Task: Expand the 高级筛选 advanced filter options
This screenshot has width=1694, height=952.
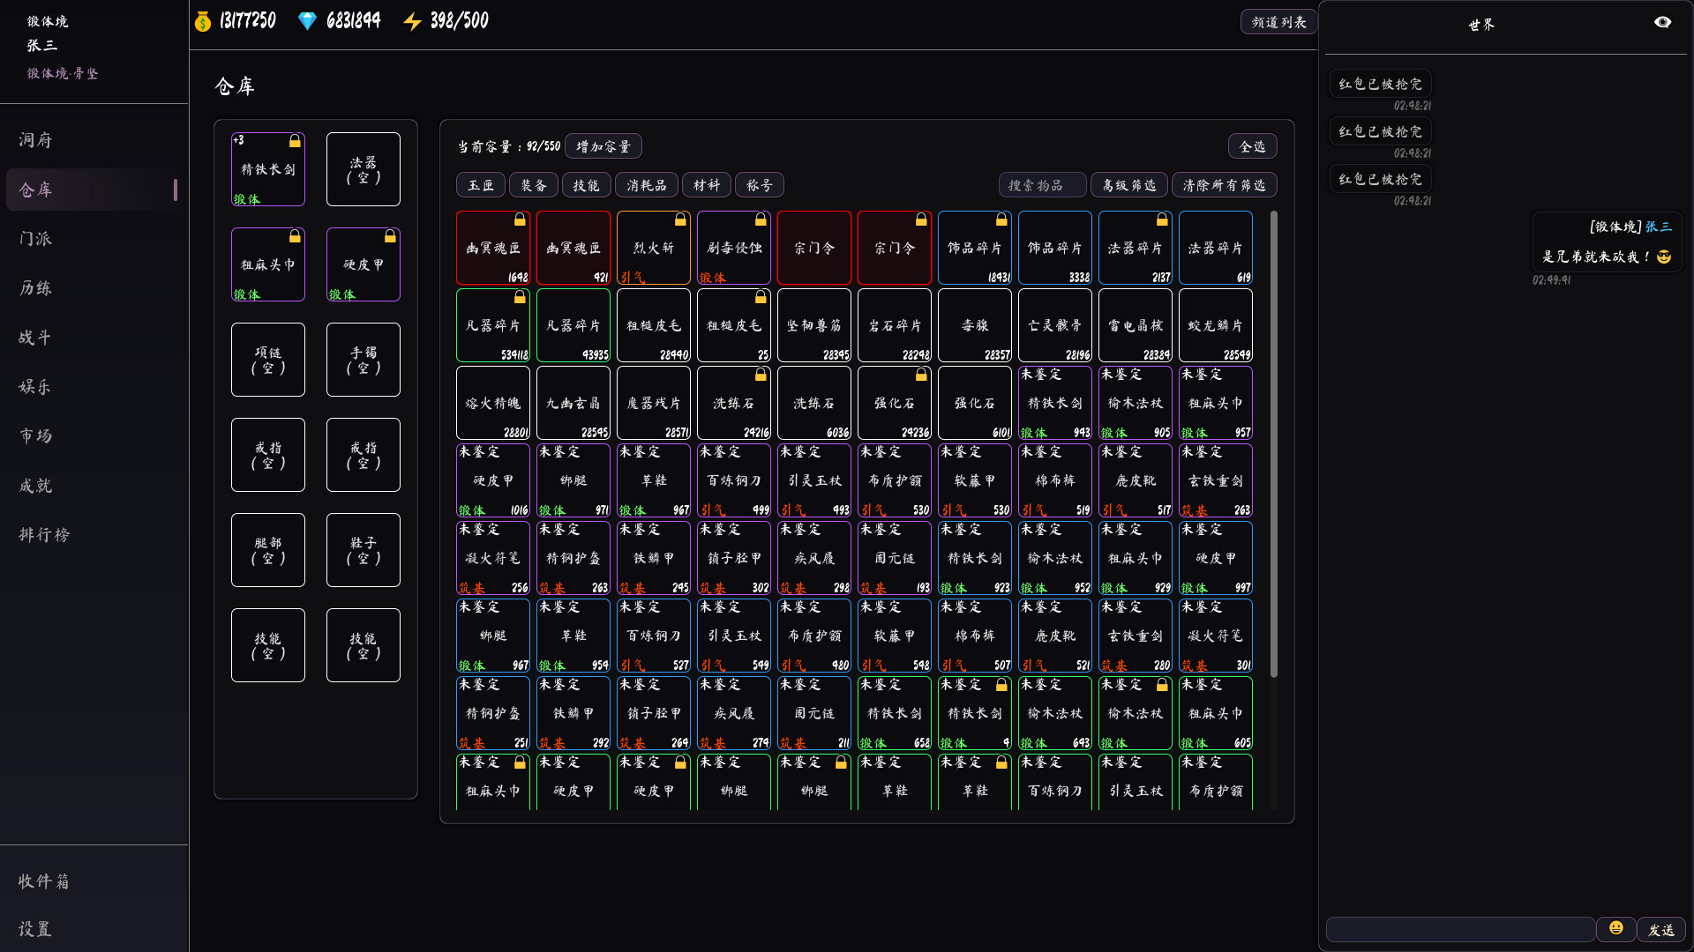Action: coord(1128,184)
